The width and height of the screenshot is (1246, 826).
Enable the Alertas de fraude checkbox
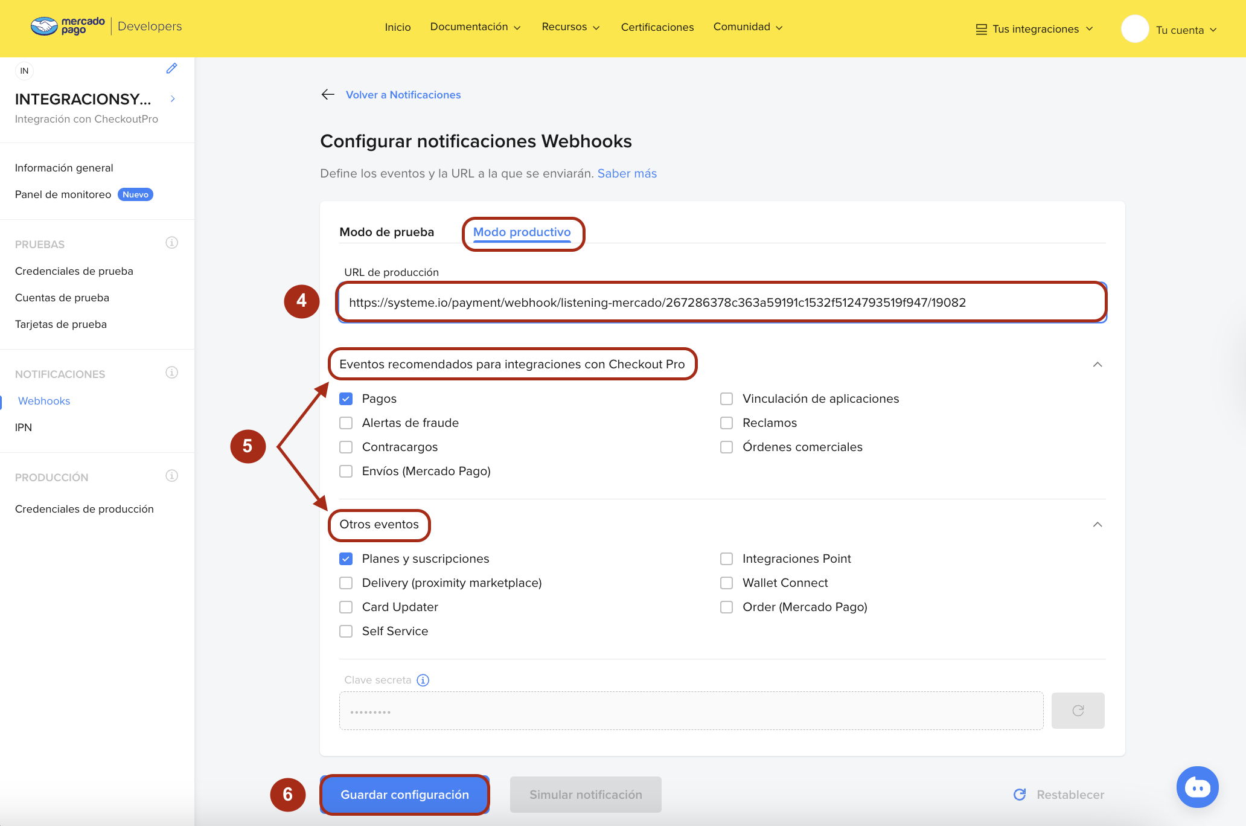346,423
